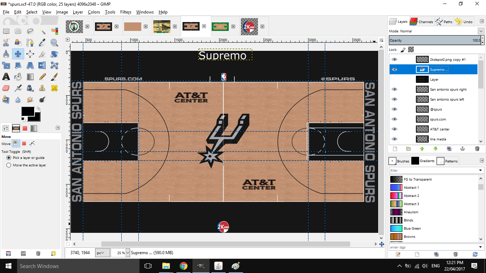Activate the Zoom magnifier tool
The width and height of the screenshot is (486, 273).
pyautogui.click(x=54, y=43)
